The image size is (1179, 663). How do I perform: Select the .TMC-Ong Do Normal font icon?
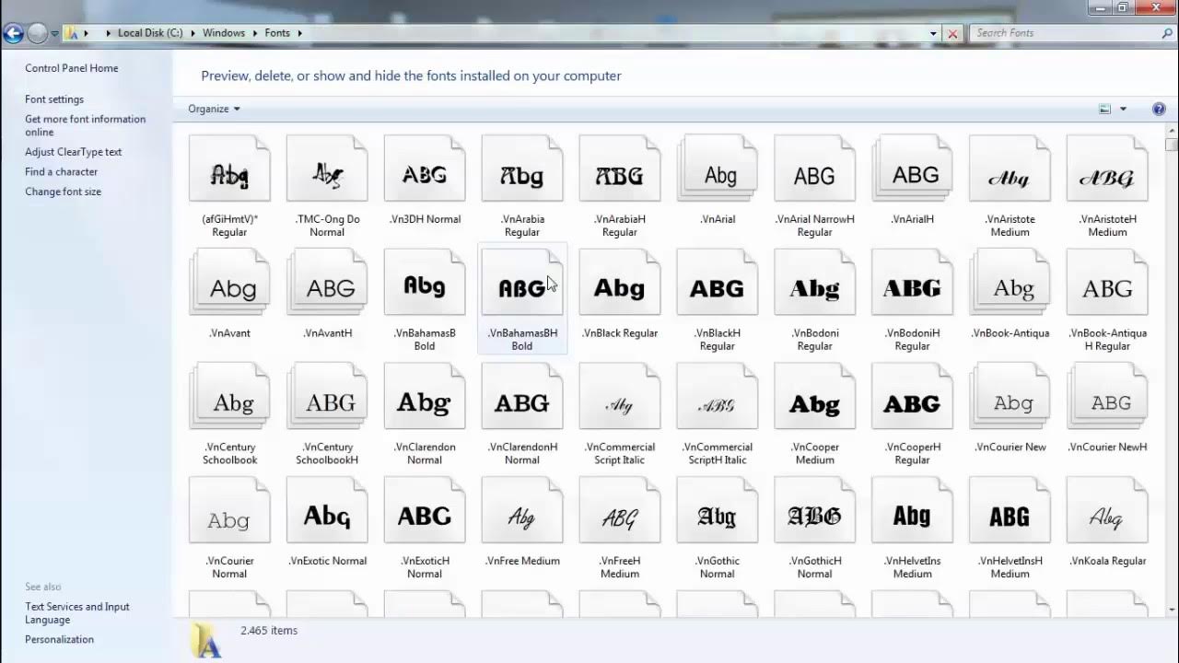coord(327,169)
